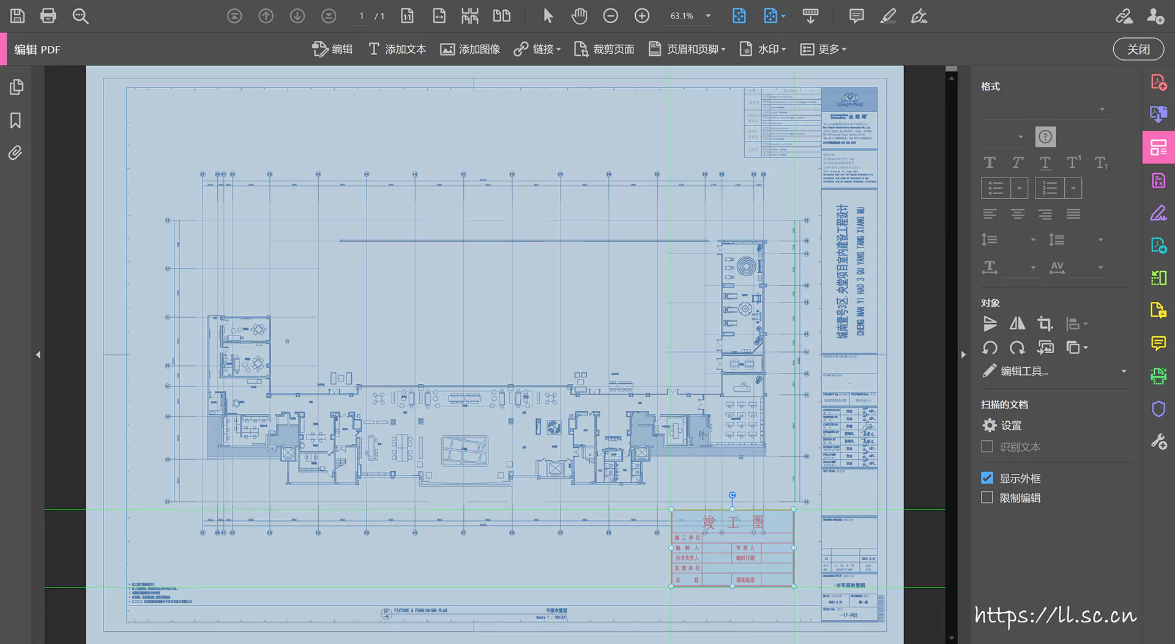Enable the 识别文本 checkbox
The image size is (1175, 644).
[987, 447]
